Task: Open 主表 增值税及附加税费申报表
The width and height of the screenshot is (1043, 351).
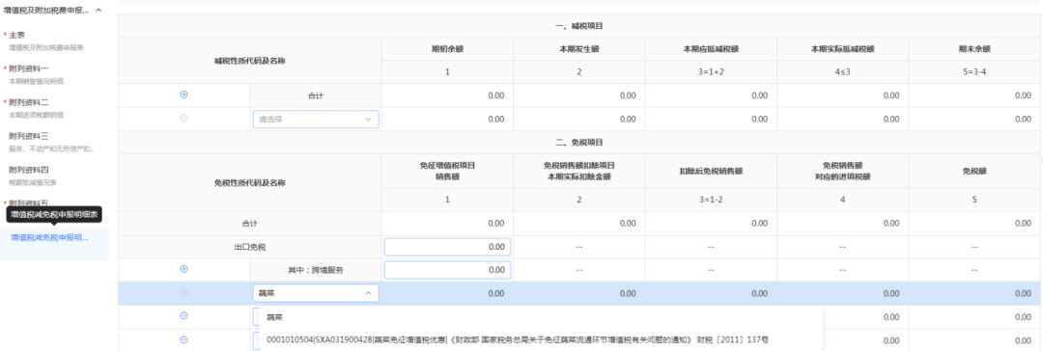Action: click(x=46, y=40)
